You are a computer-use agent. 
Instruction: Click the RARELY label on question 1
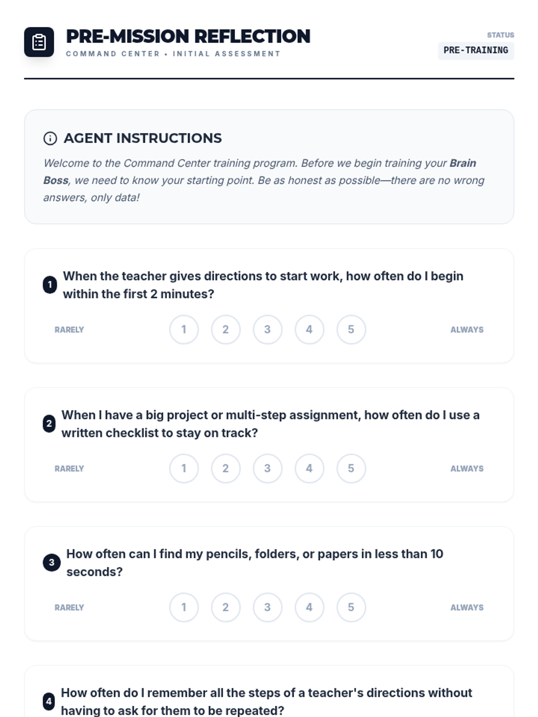[69, 330]
